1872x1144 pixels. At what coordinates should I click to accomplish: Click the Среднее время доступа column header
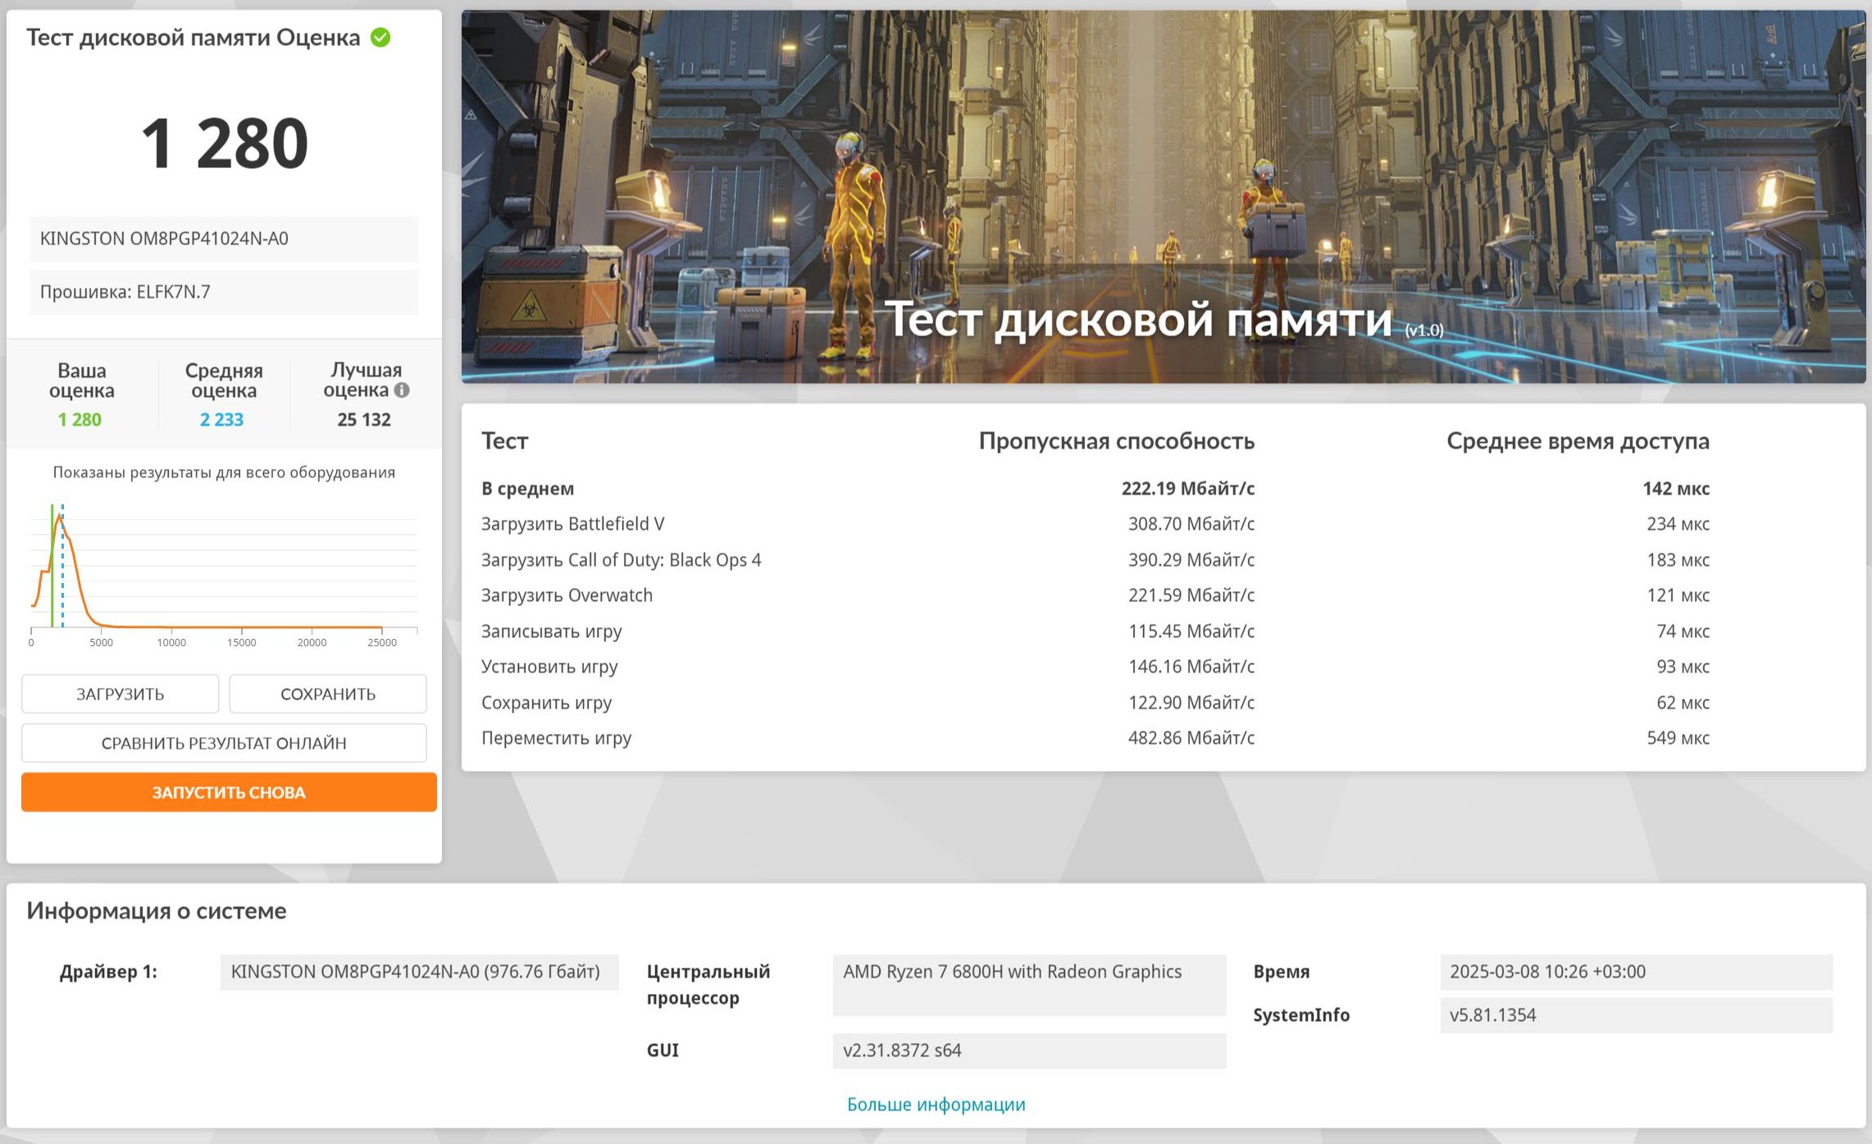(x=1578, y=441)
